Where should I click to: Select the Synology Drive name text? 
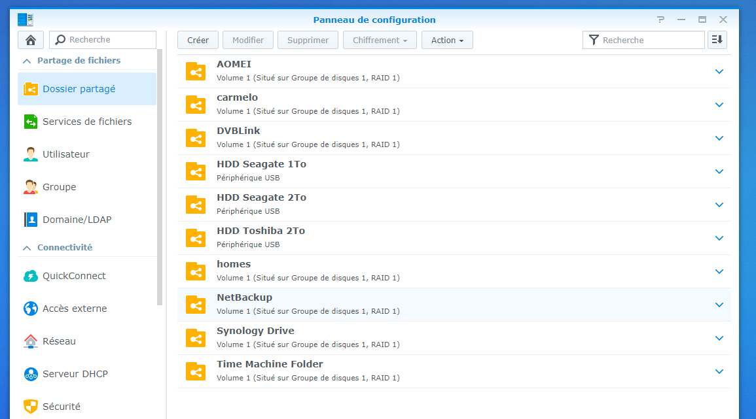(x=255, y=331)
